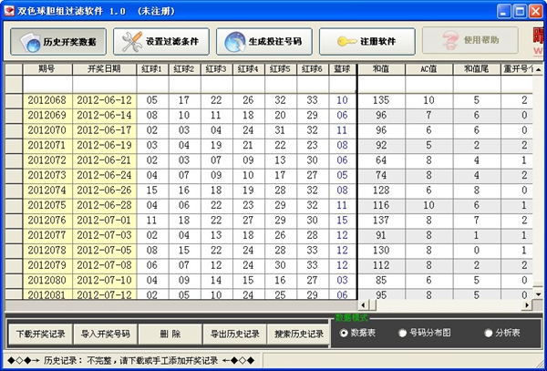
Task: Click the vertical scrollbar up arrow
Action: (x=538, y=69)
